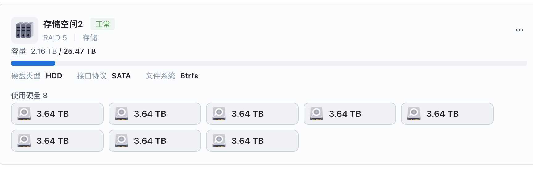Click the green 正常 status badge
This screenshot has width=533, height=169.
pos(103,24)
